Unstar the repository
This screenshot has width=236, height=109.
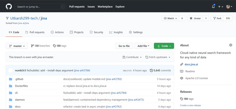pyautogui.click(x=195, y=18)
